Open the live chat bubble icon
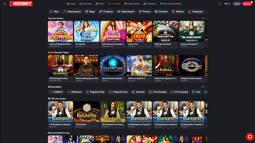 point(250,137)
